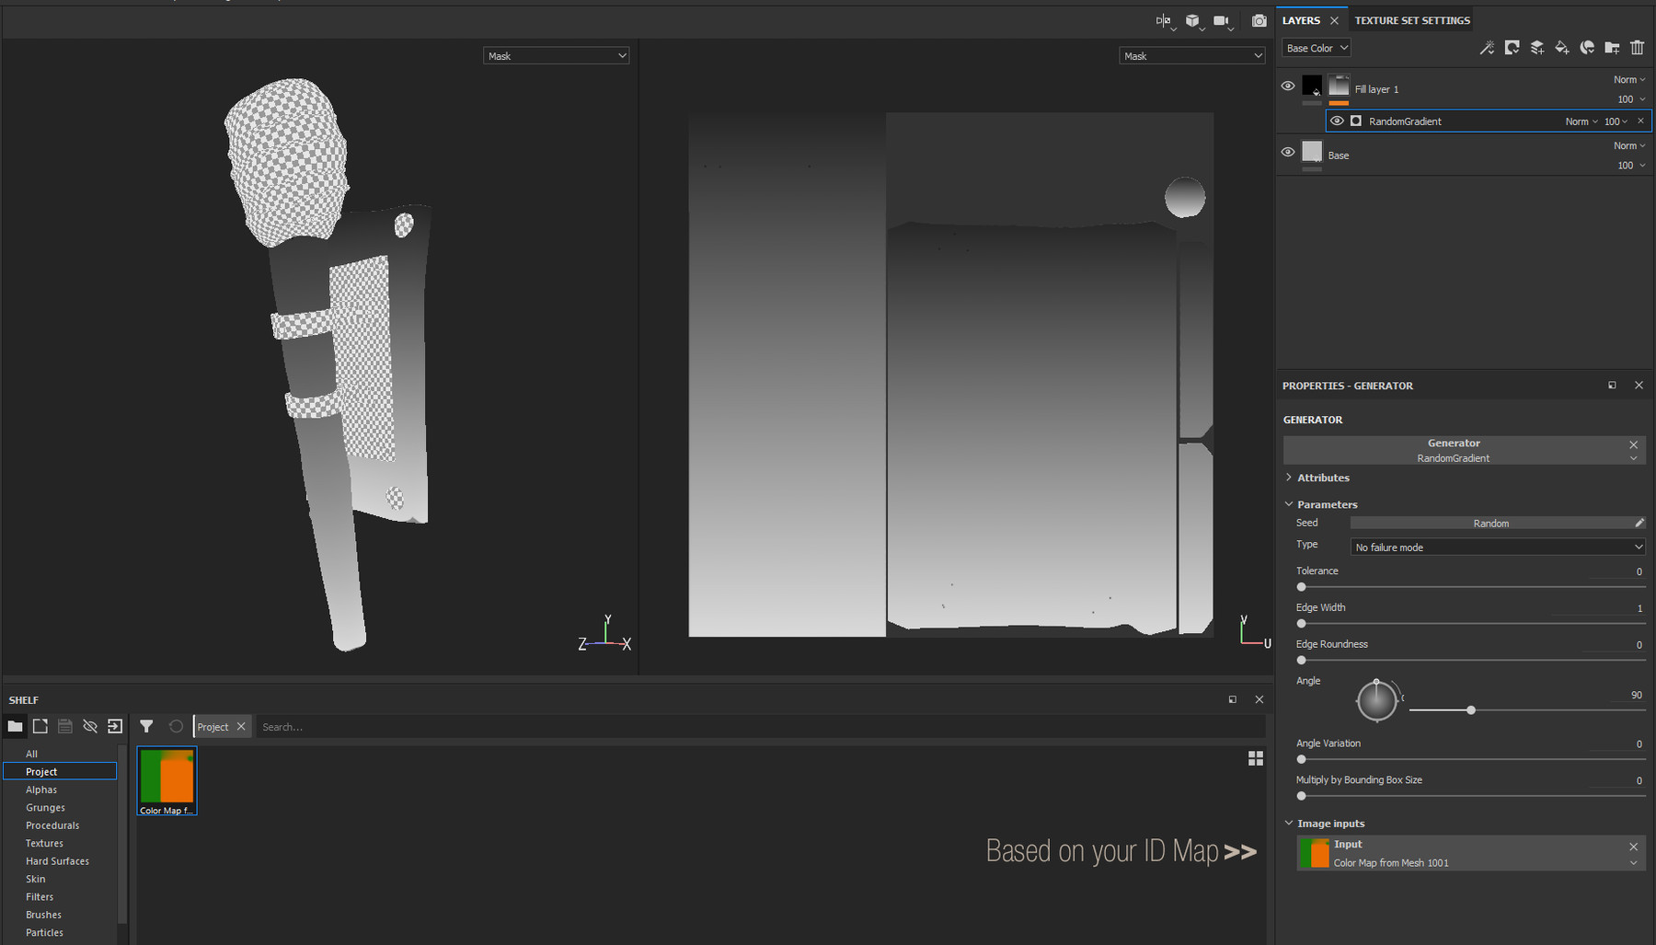
Task: Hide Fill layer 1 with its eye icon
Action: [x=1288, y=86]
